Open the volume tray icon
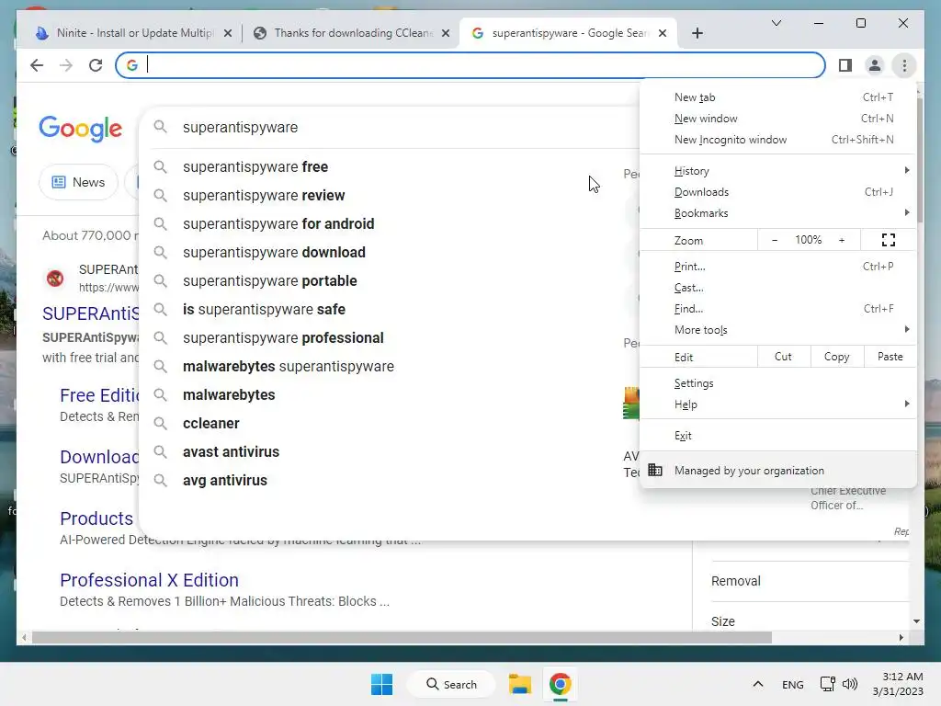941x706 pixels. (849, 684)
